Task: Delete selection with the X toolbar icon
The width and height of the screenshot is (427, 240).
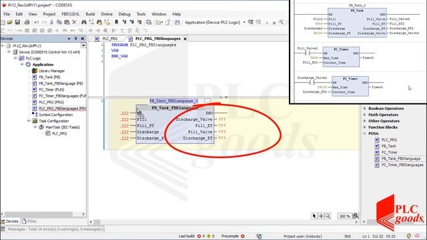Action: [74, 22]
